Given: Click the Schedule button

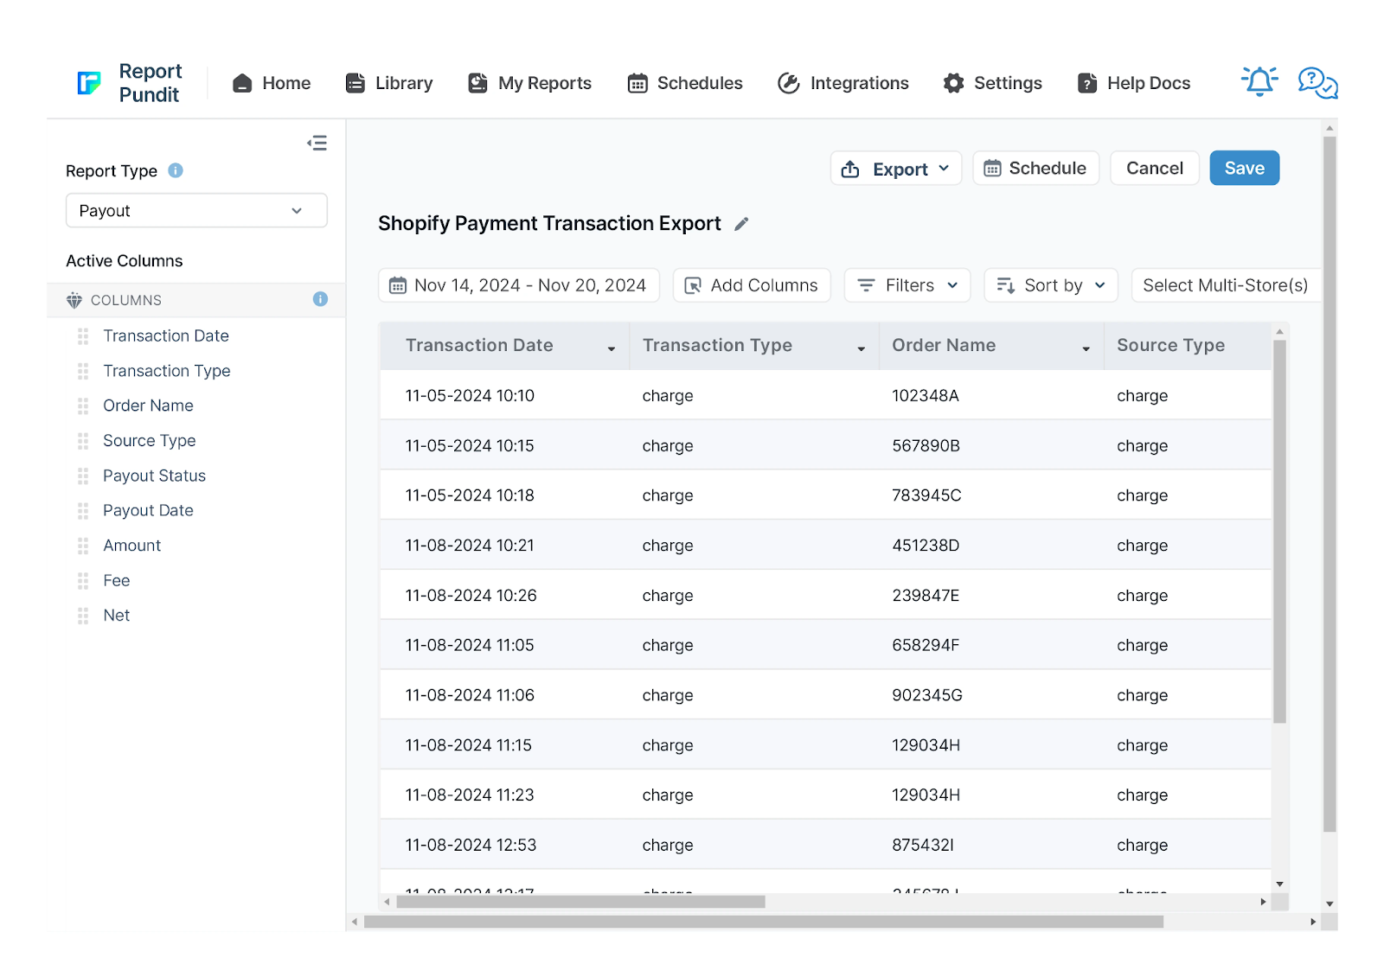Looking at the screenshot, I should [1036, 169].
